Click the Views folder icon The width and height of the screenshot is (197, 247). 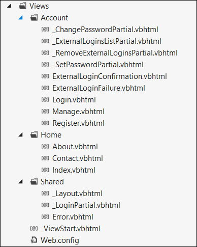[22, 6]
